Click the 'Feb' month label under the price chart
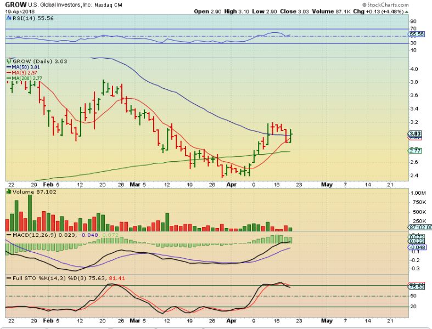432x329 pixels. (48, 184)
